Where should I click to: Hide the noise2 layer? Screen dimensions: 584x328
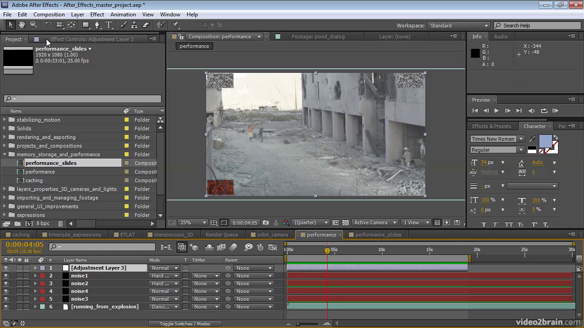tap(6, 283)
